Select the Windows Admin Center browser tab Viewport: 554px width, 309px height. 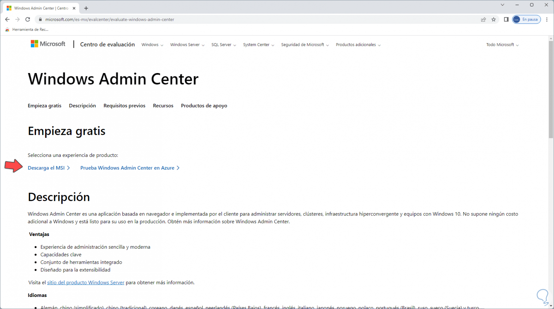(x=41, y=8)
